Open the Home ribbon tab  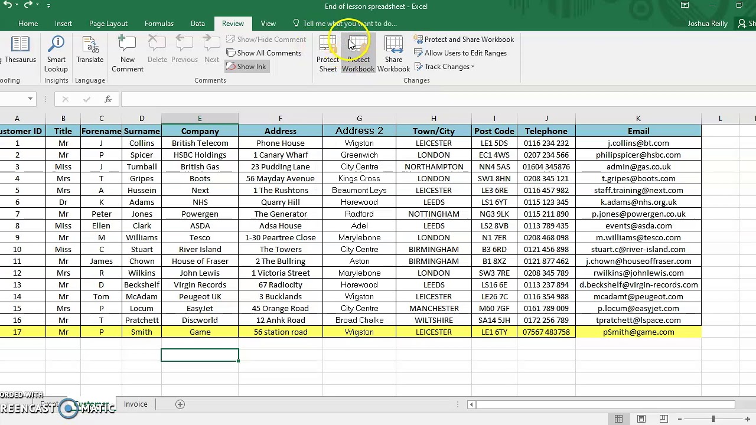click(28, 24)
